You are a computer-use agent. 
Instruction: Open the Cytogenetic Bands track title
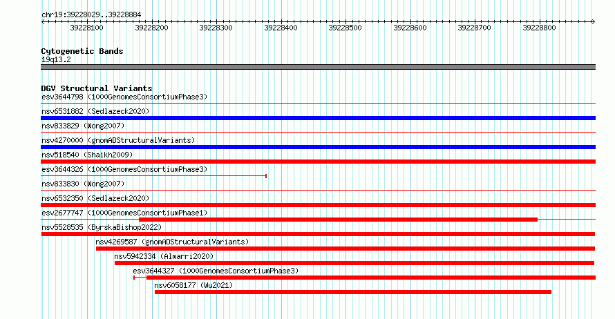[82, 51]
